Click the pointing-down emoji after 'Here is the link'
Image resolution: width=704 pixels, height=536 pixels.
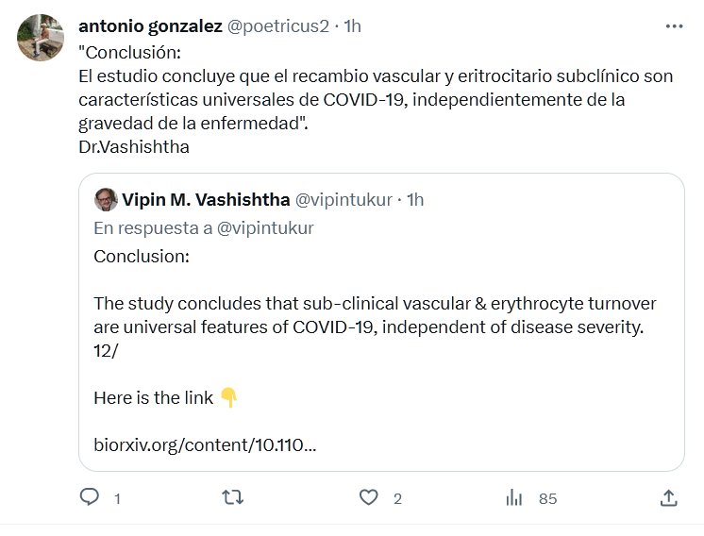tap(229, 397)
